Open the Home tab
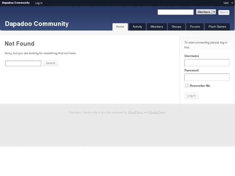The width and height of the screenshot is (235, 176). pyautogui.click(x=120, y=27)
